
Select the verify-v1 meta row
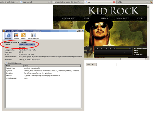pos(43,76)
